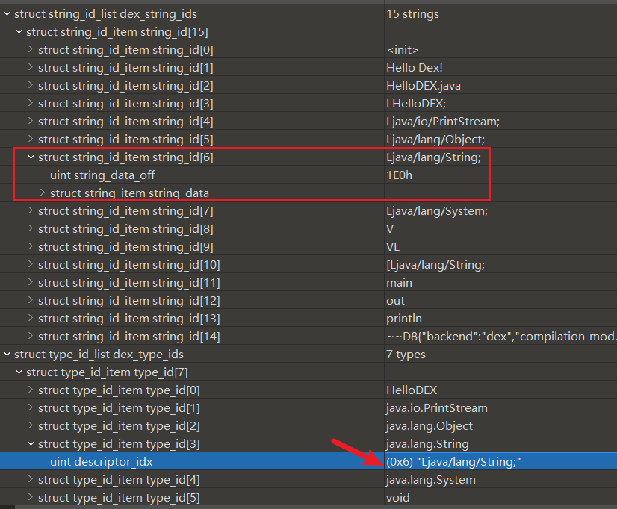
Task: Collapse string_id[6] node
Action: pyautogui.click(x=31, y=157)
